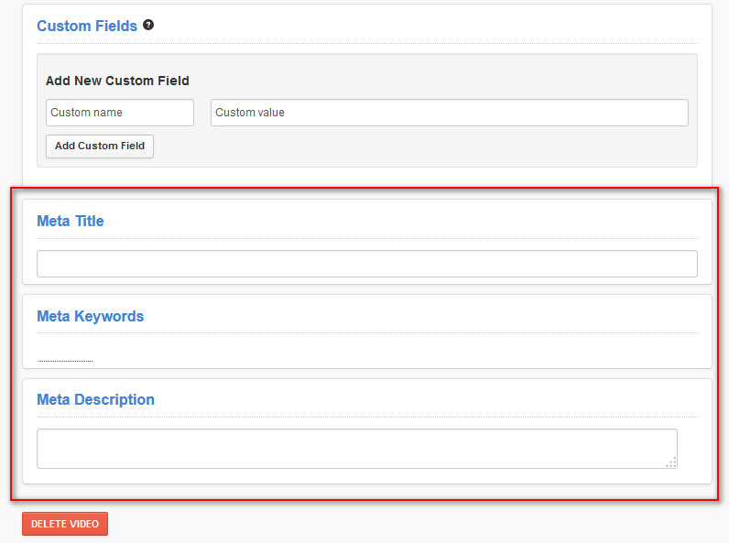Click the Custom Fields section heading
Screen dimensions: 729x543
87,26
